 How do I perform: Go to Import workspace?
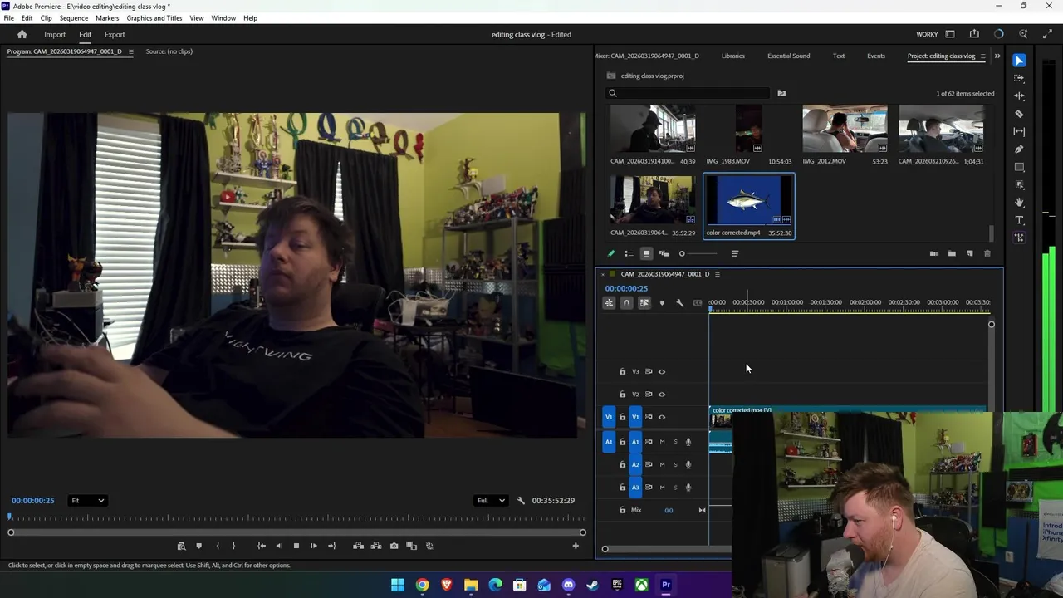click(55, 35)
